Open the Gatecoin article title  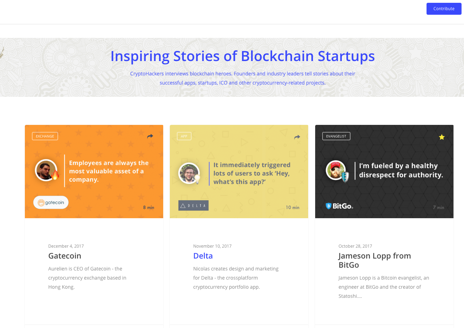pyautogui.click(x=65, y=256)
